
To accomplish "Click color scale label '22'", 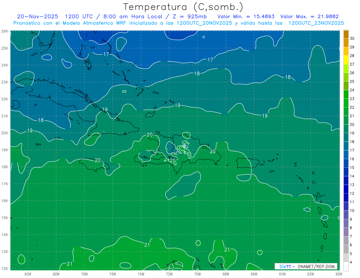I will click(352, 107).
